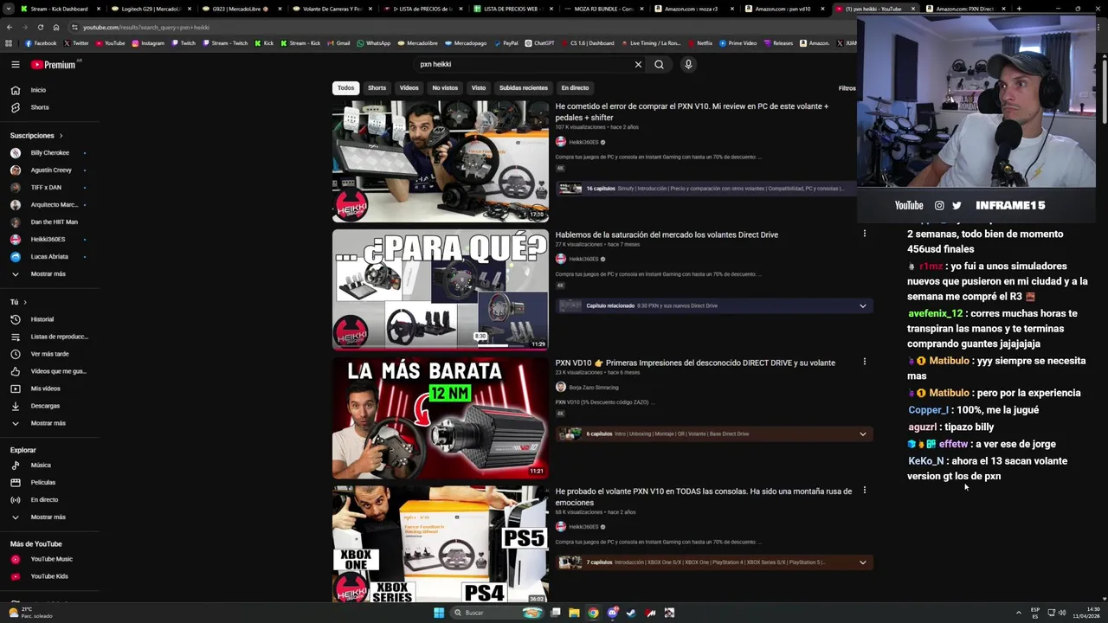Open the Facebook bookmark in the bookmarks bar
Screen dimensions: 1108x623
pos(41,42)
